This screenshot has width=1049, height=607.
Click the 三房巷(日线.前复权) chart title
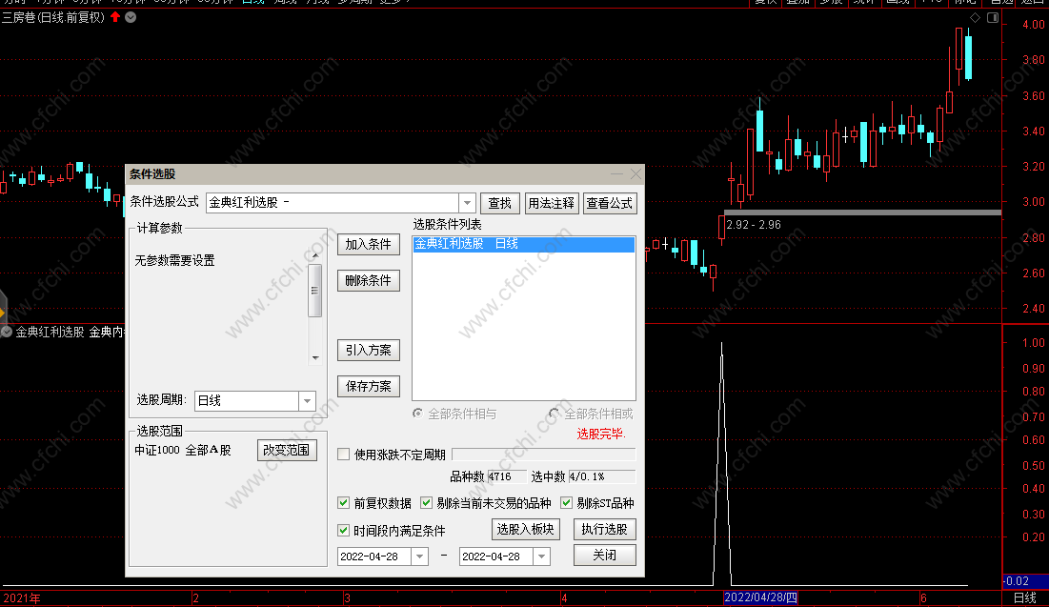[x=53, y=17]
